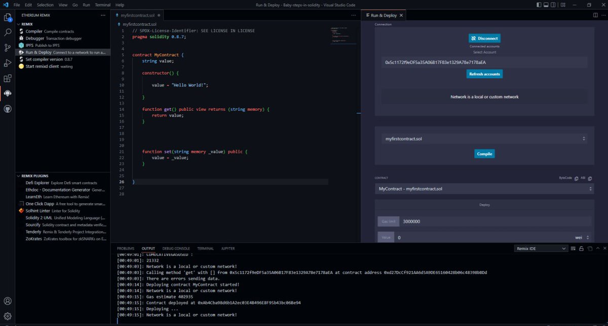Click the Deploy button
Screen dimensions: 608x326
tap(484, 205)
